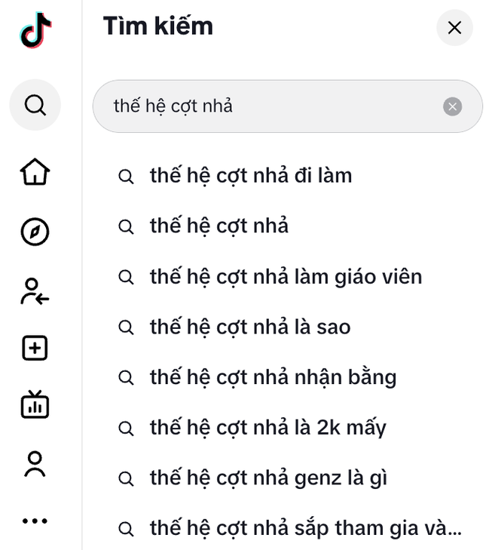Open the Following icon in sidebar
This screenshot has height=550, width=486.
point(35,290)
